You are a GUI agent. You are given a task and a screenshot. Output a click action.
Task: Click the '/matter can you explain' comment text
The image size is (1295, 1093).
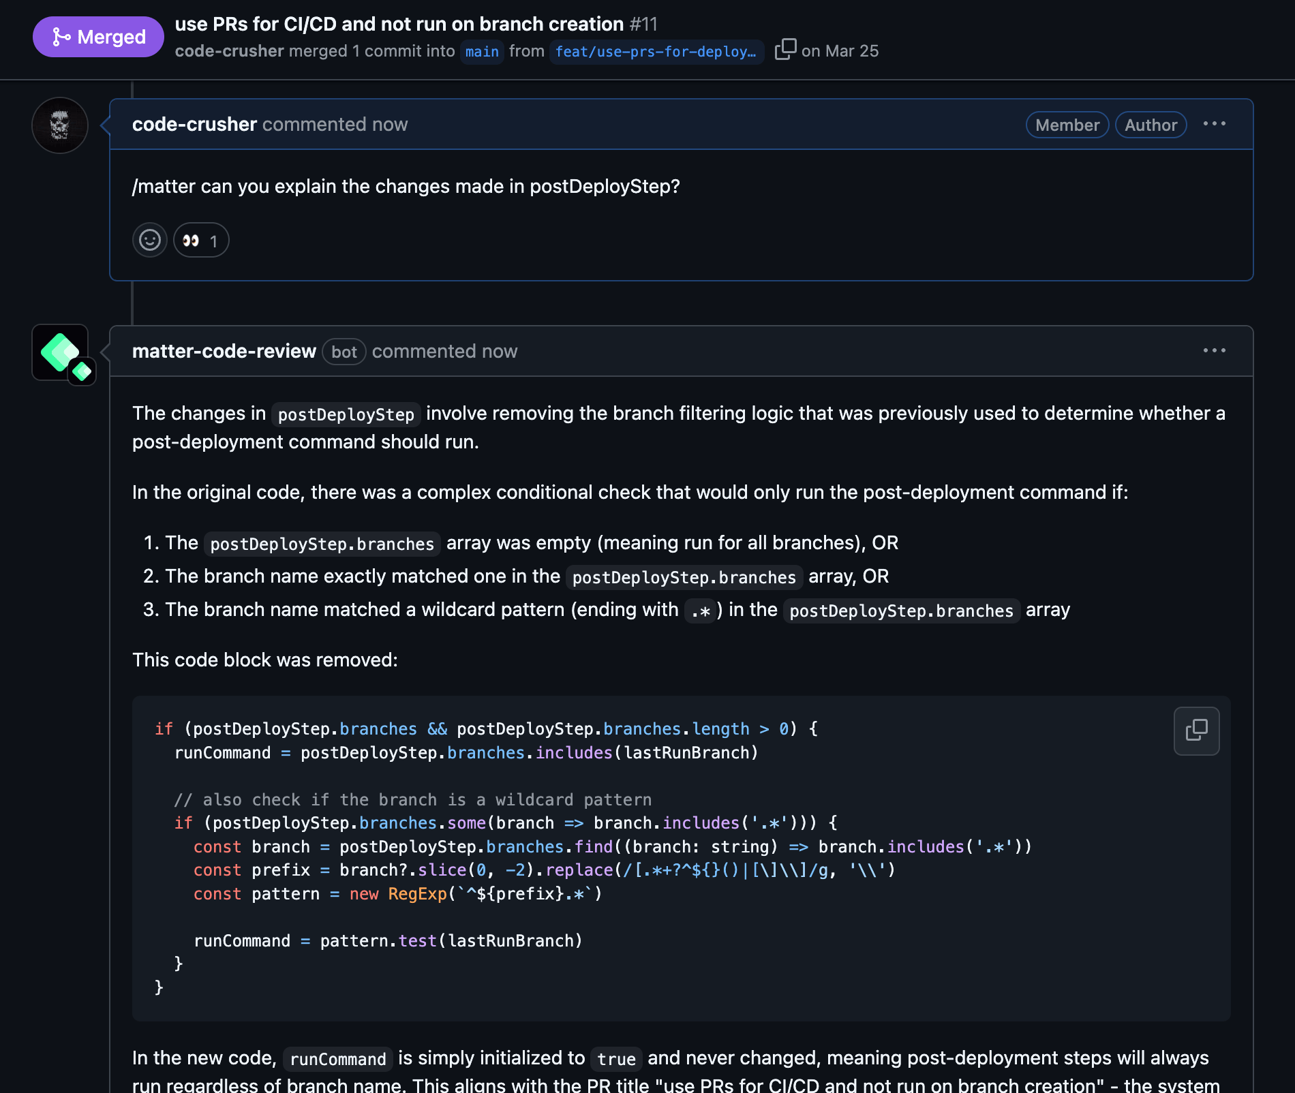[x=406, y=186]
